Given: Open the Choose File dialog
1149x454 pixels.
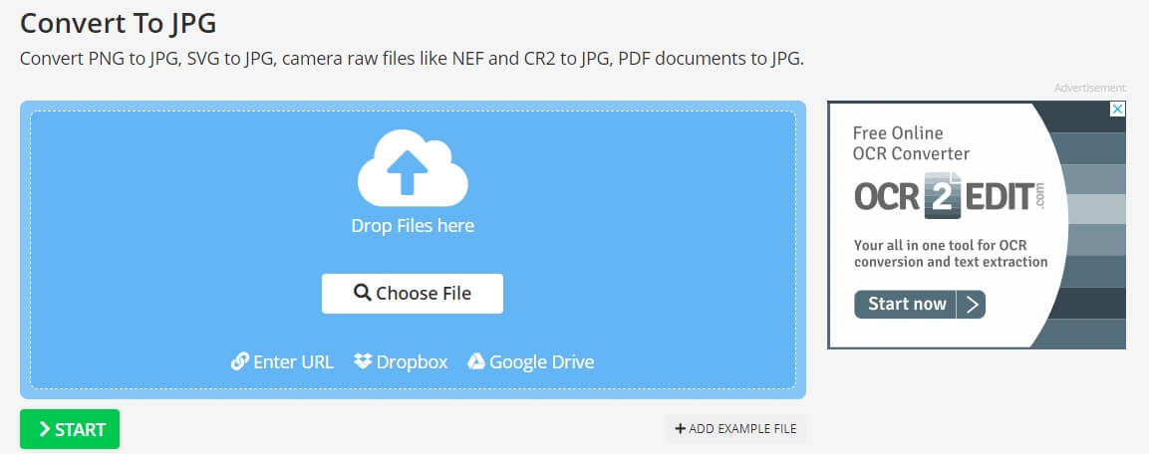Looking at the screenshot, I should tap(413, 294).
